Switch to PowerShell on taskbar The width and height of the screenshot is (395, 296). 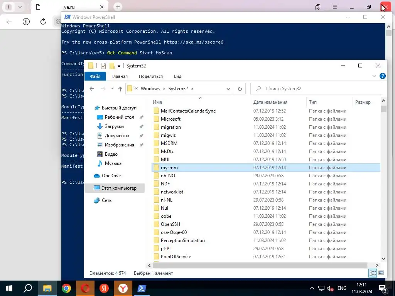point(142,288)
